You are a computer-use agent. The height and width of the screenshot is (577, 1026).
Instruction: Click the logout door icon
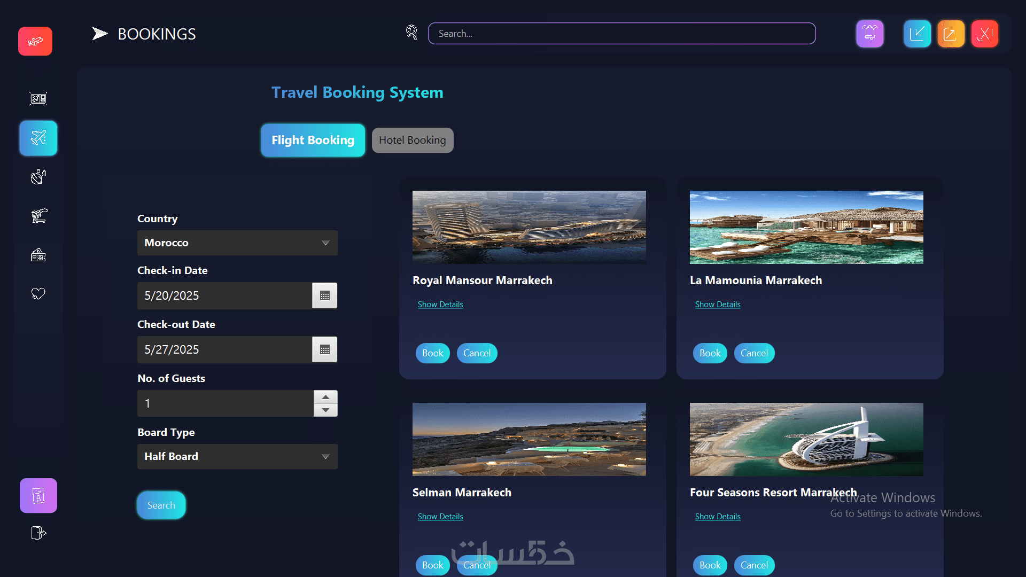(38, 533)
